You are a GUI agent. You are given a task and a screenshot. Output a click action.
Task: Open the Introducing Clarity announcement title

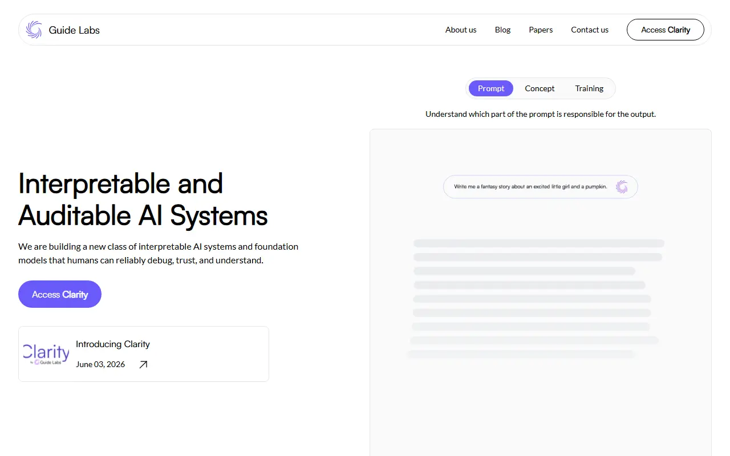pos(113,344)
